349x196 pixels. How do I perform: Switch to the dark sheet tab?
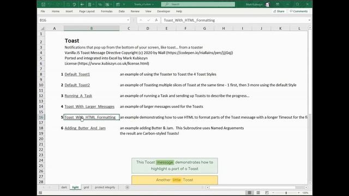pos(64,187)
